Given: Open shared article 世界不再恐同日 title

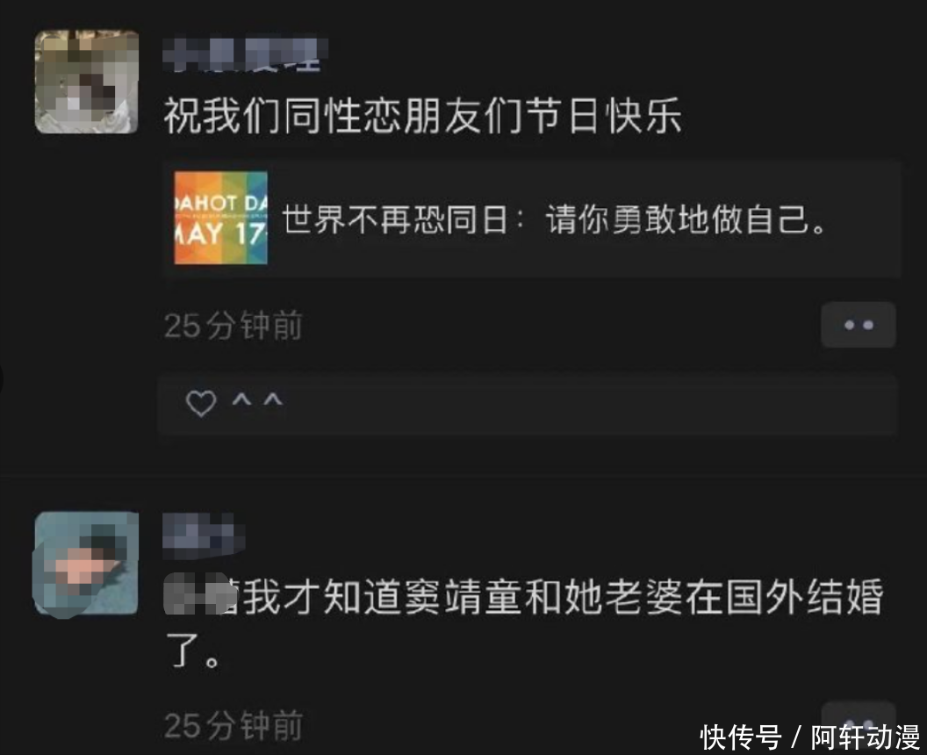Looking at the screenshot, I should pos(555,219).
